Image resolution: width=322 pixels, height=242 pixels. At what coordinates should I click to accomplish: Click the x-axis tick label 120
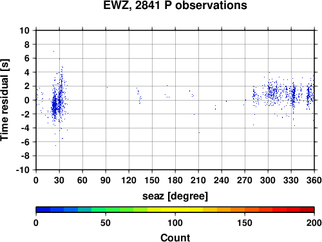click(x=129, y=180)
